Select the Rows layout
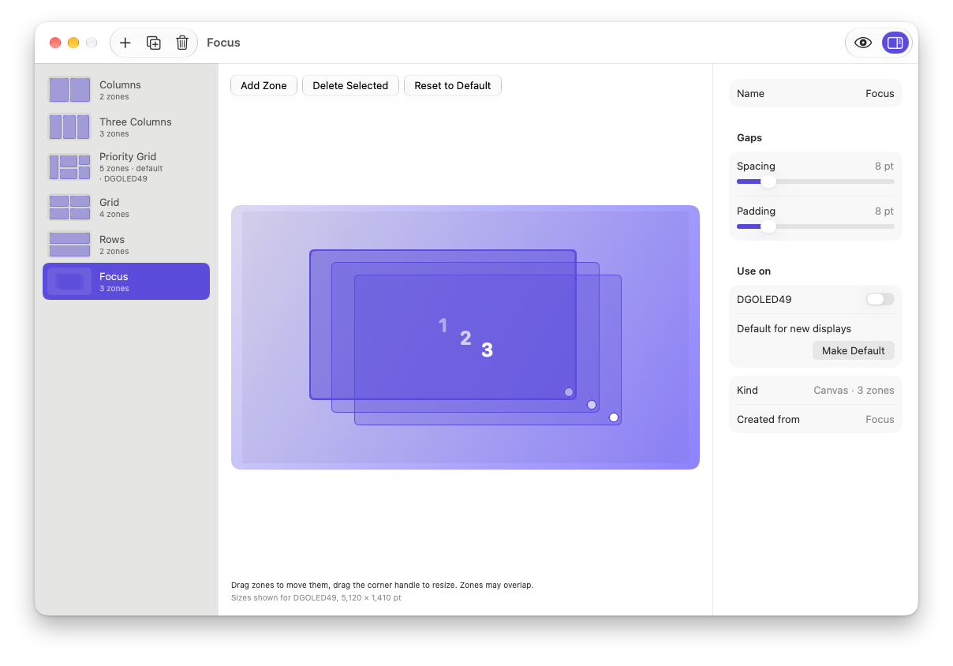The height and width of the screenshot is (666, 953). click(x=126, y=245)
